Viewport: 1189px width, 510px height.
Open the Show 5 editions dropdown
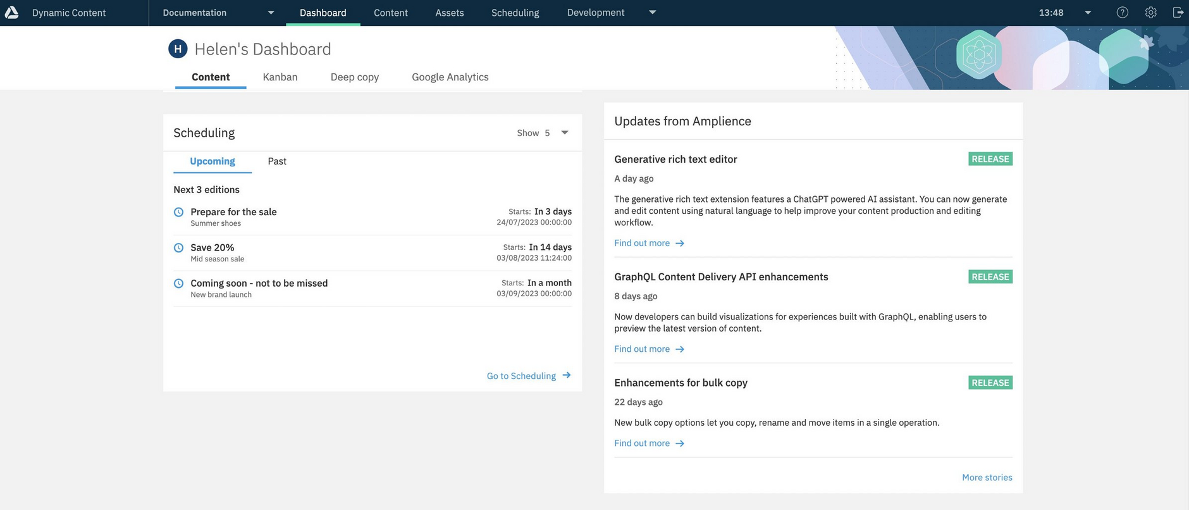point(565,133)
